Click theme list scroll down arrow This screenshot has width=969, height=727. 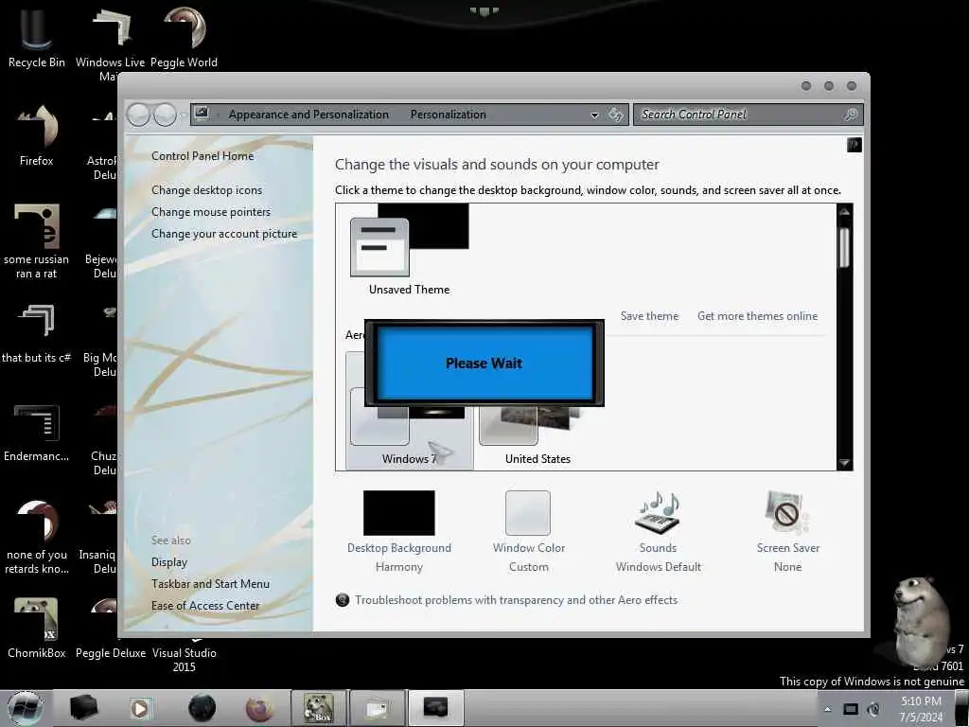click(x=844, y=462)
